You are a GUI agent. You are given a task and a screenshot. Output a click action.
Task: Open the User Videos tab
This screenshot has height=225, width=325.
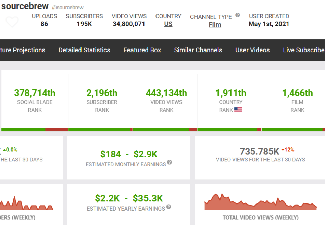coord(252,50)
